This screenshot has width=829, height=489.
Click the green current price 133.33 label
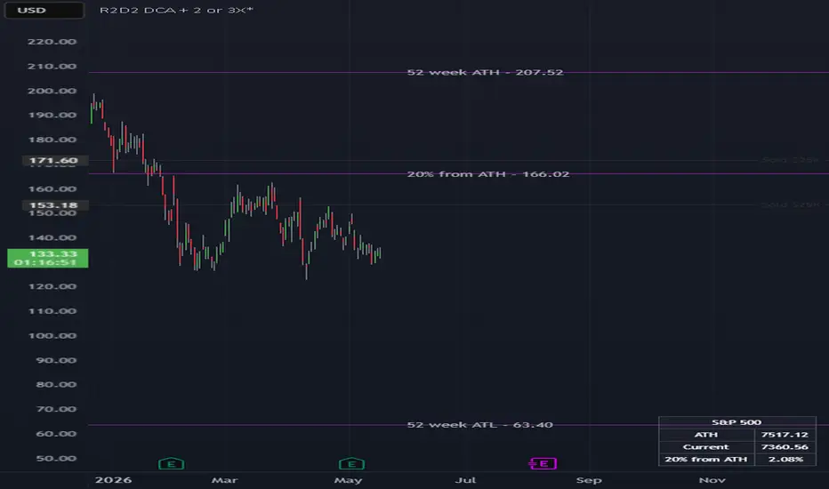pyautogui.click(x=47, y=258)
